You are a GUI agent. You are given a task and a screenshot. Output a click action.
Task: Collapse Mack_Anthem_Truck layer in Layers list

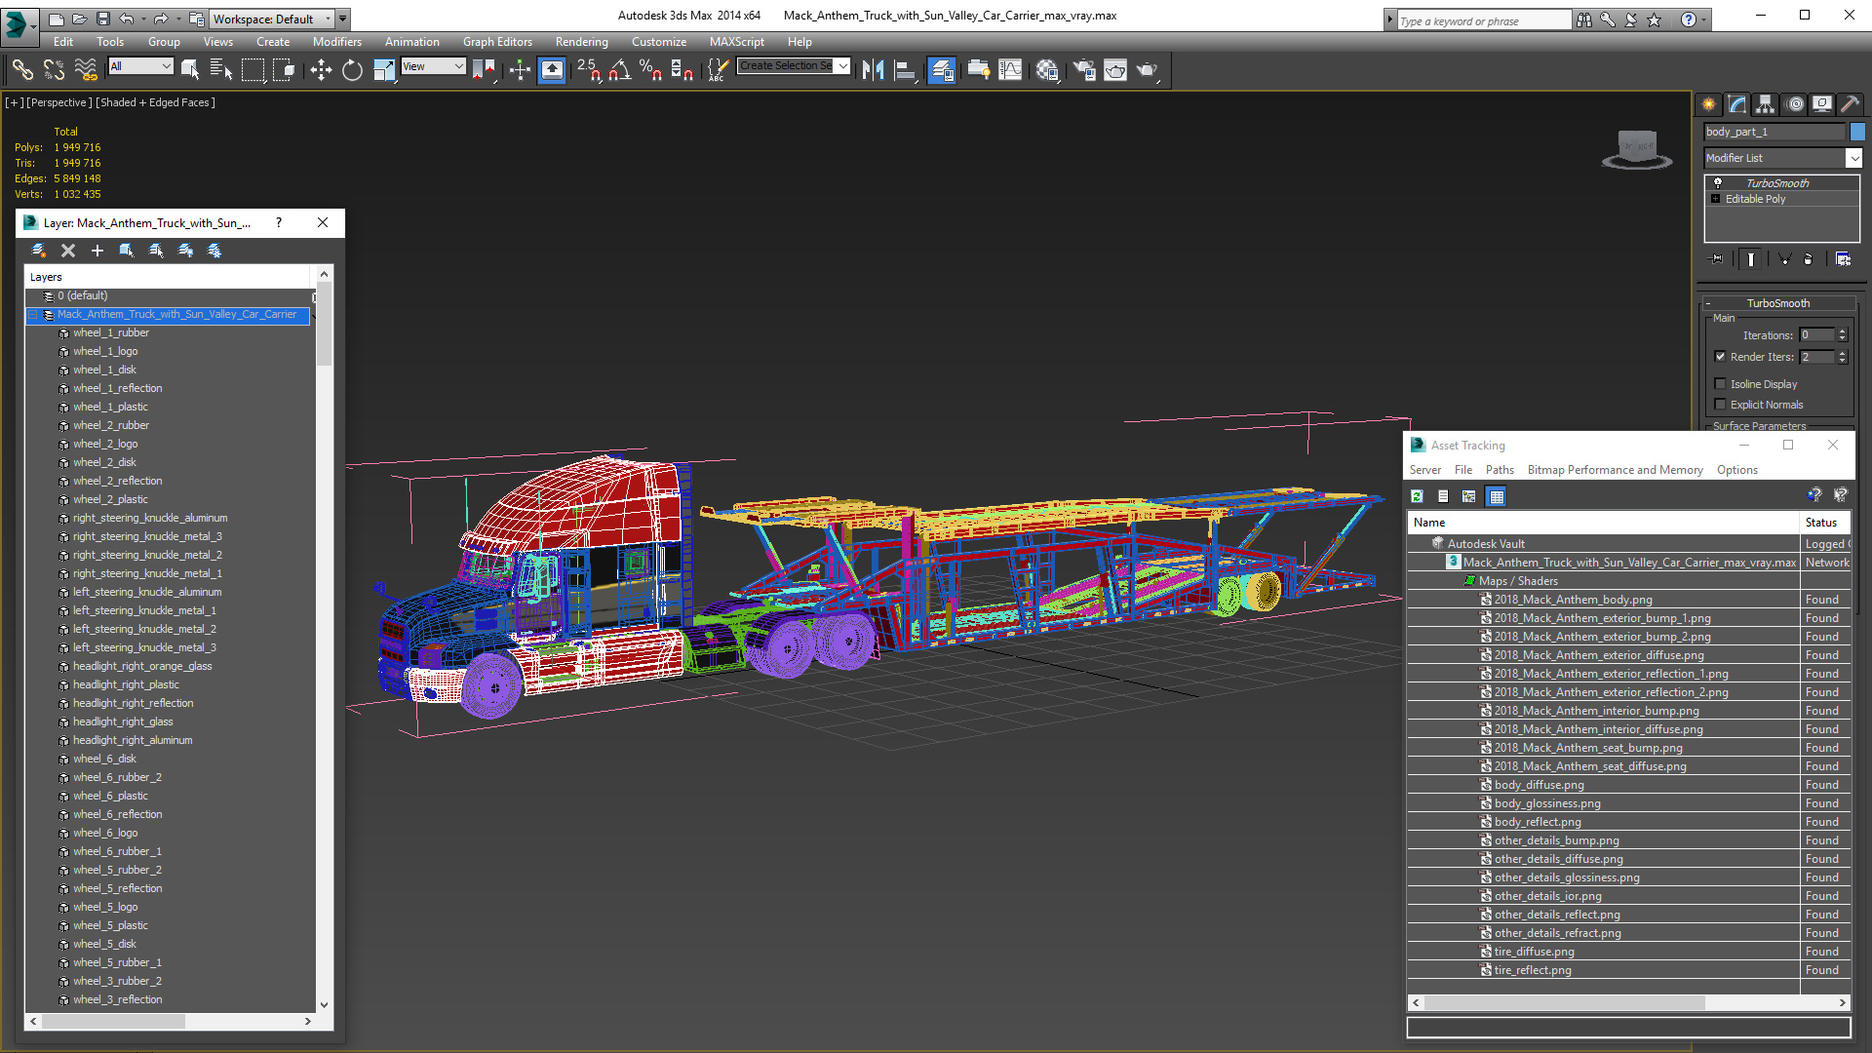coord(33,315)
